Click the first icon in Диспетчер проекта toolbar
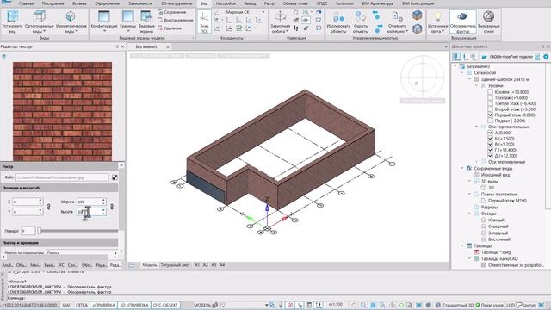 [456, 57]
